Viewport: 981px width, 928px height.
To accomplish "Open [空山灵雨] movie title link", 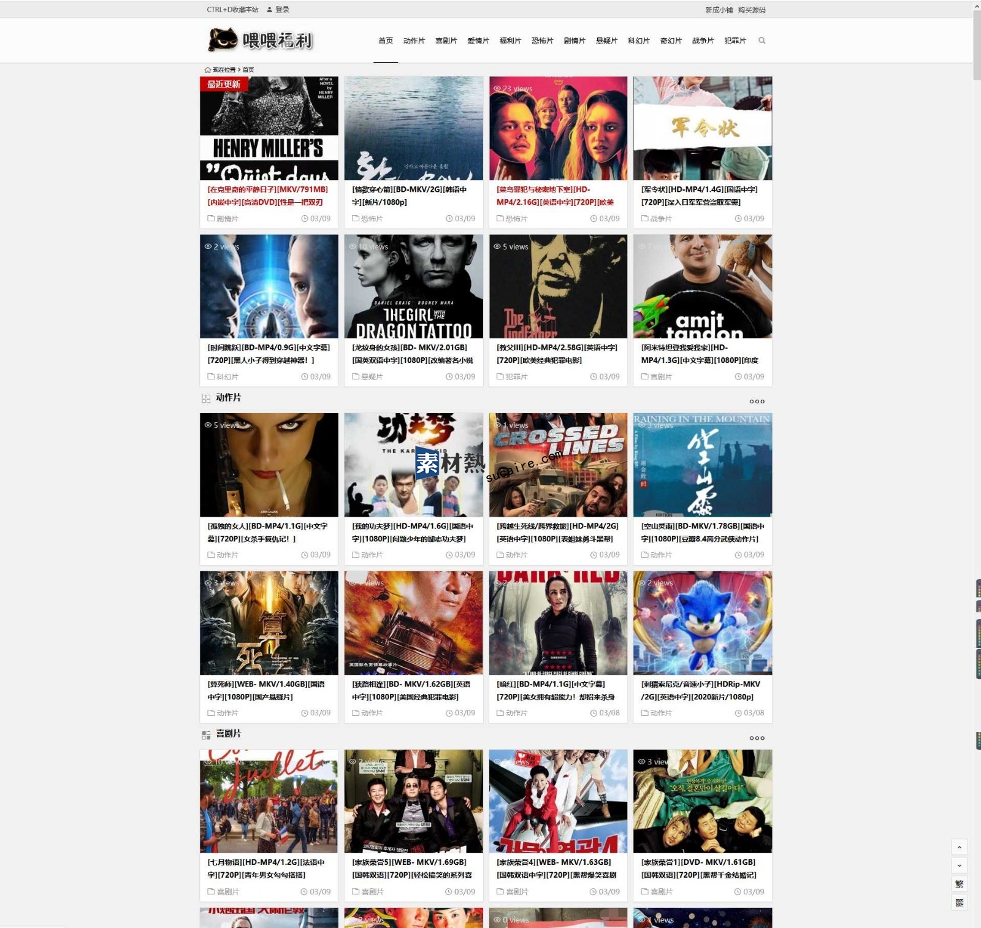I will (703, 532).
